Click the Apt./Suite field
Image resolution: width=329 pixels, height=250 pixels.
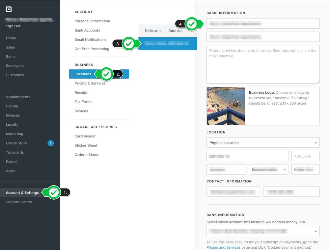(x=305, y=156)
